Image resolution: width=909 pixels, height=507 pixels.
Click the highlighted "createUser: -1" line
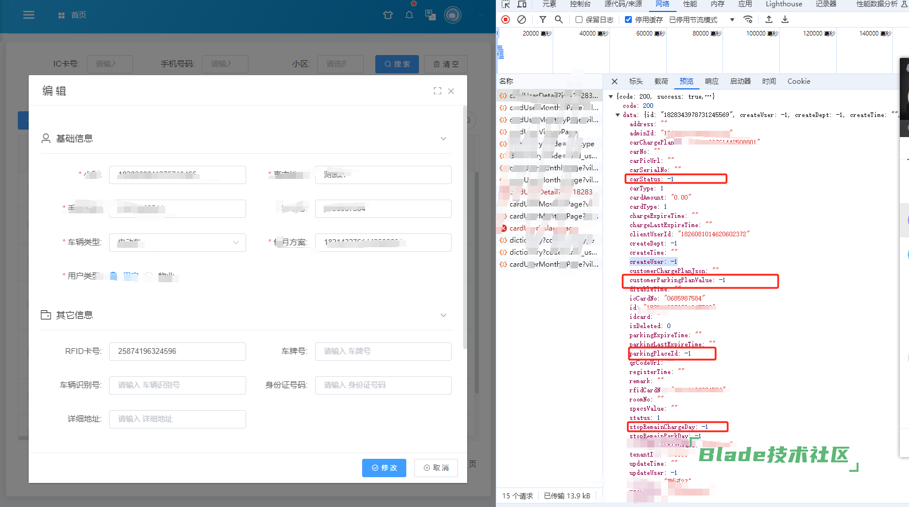click(x=653, y=262)
